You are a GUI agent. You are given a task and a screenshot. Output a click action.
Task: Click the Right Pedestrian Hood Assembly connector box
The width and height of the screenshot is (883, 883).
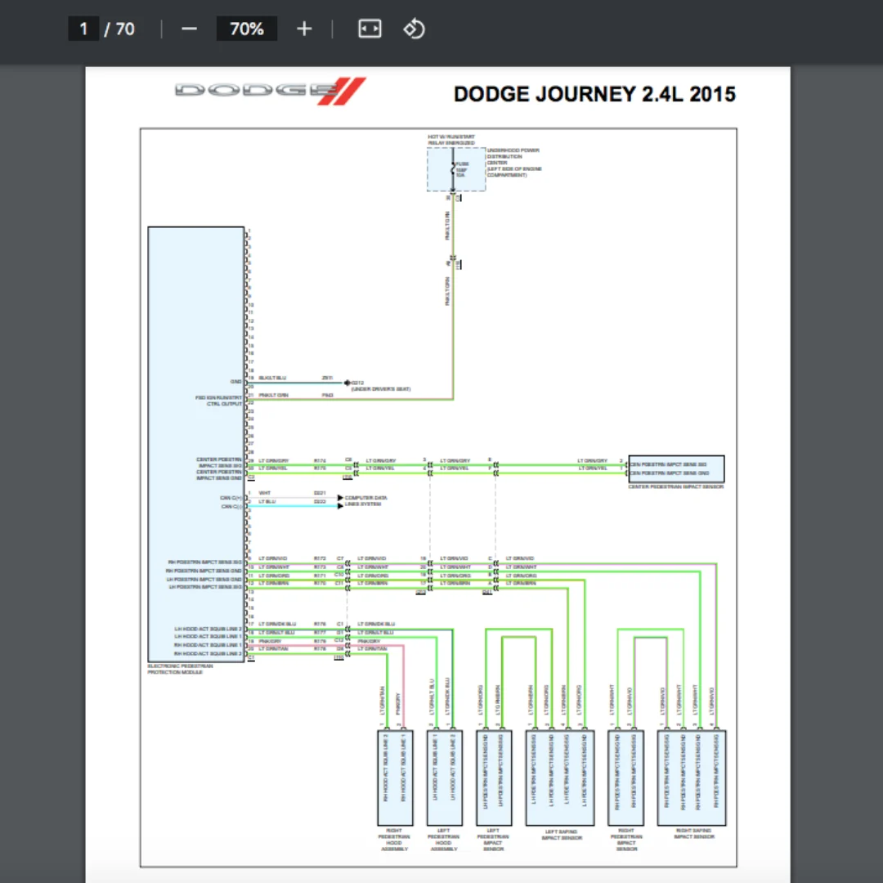point(395,778)
